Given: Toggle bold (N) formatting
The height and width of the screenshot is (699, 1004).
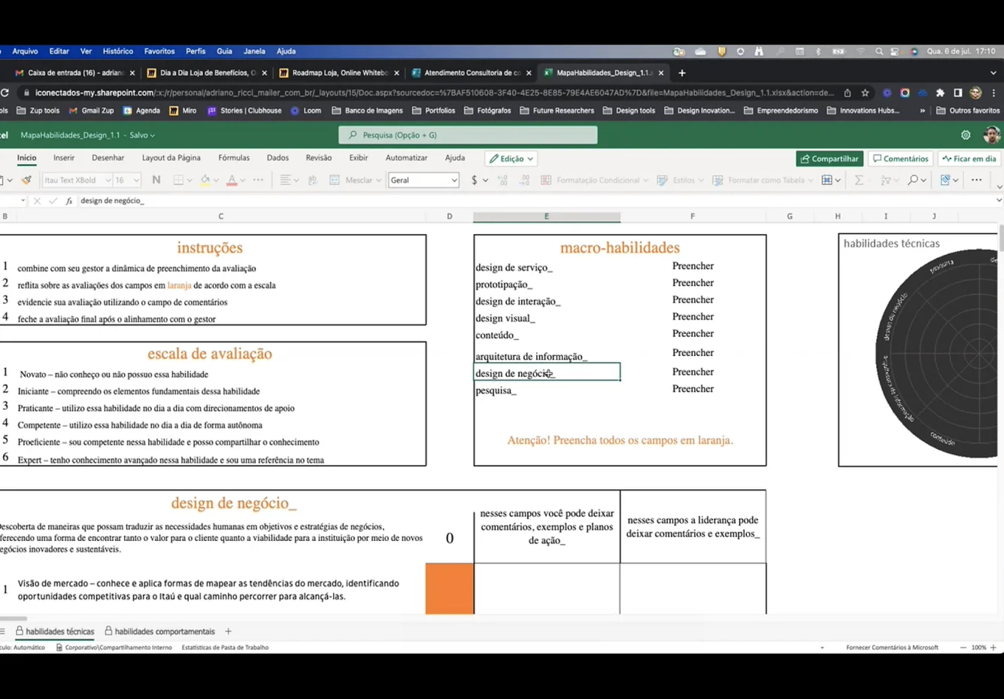Looking at the screenshot, I should point(156,180).
